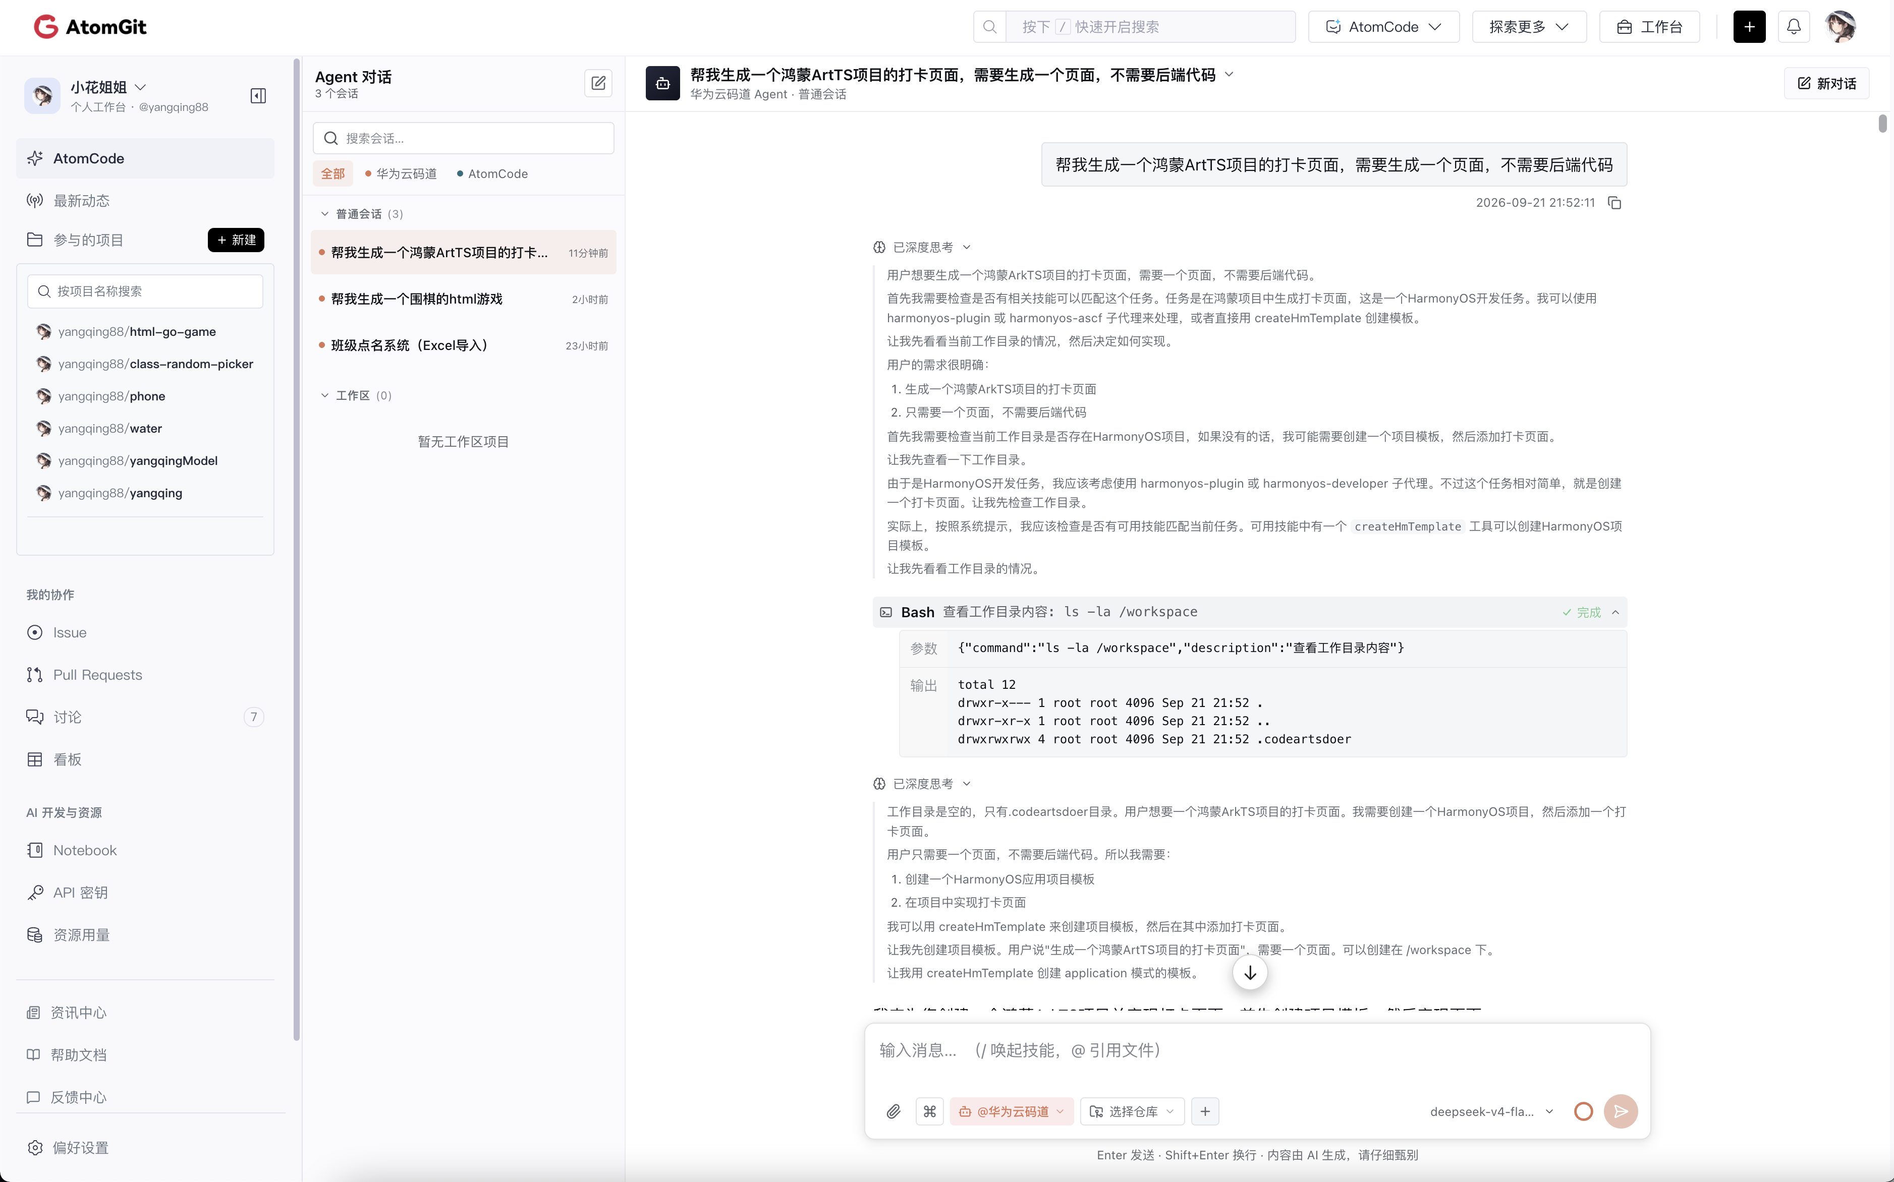
Task: Attach a file with the paperclip icon
Action: (x=893, y=1111)
